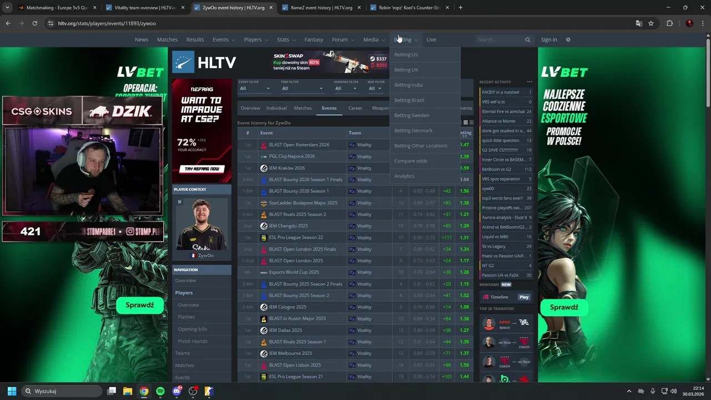Switch to the Career stats tab

[x=355, y=108]
